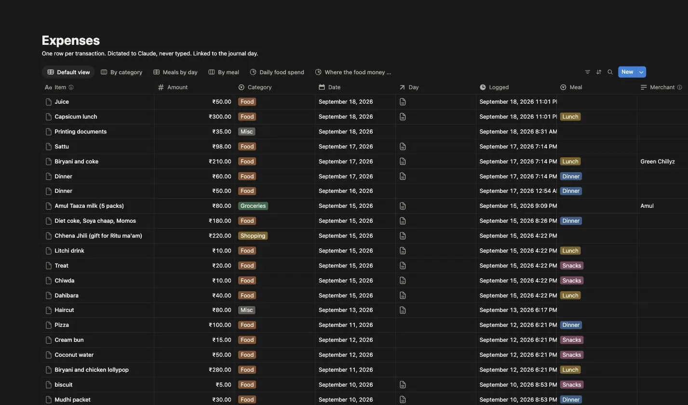Image resolution: width=688 pixels, height=405 pixels.
Task: Select the Amul merchant cell
Action: [662, 206]
